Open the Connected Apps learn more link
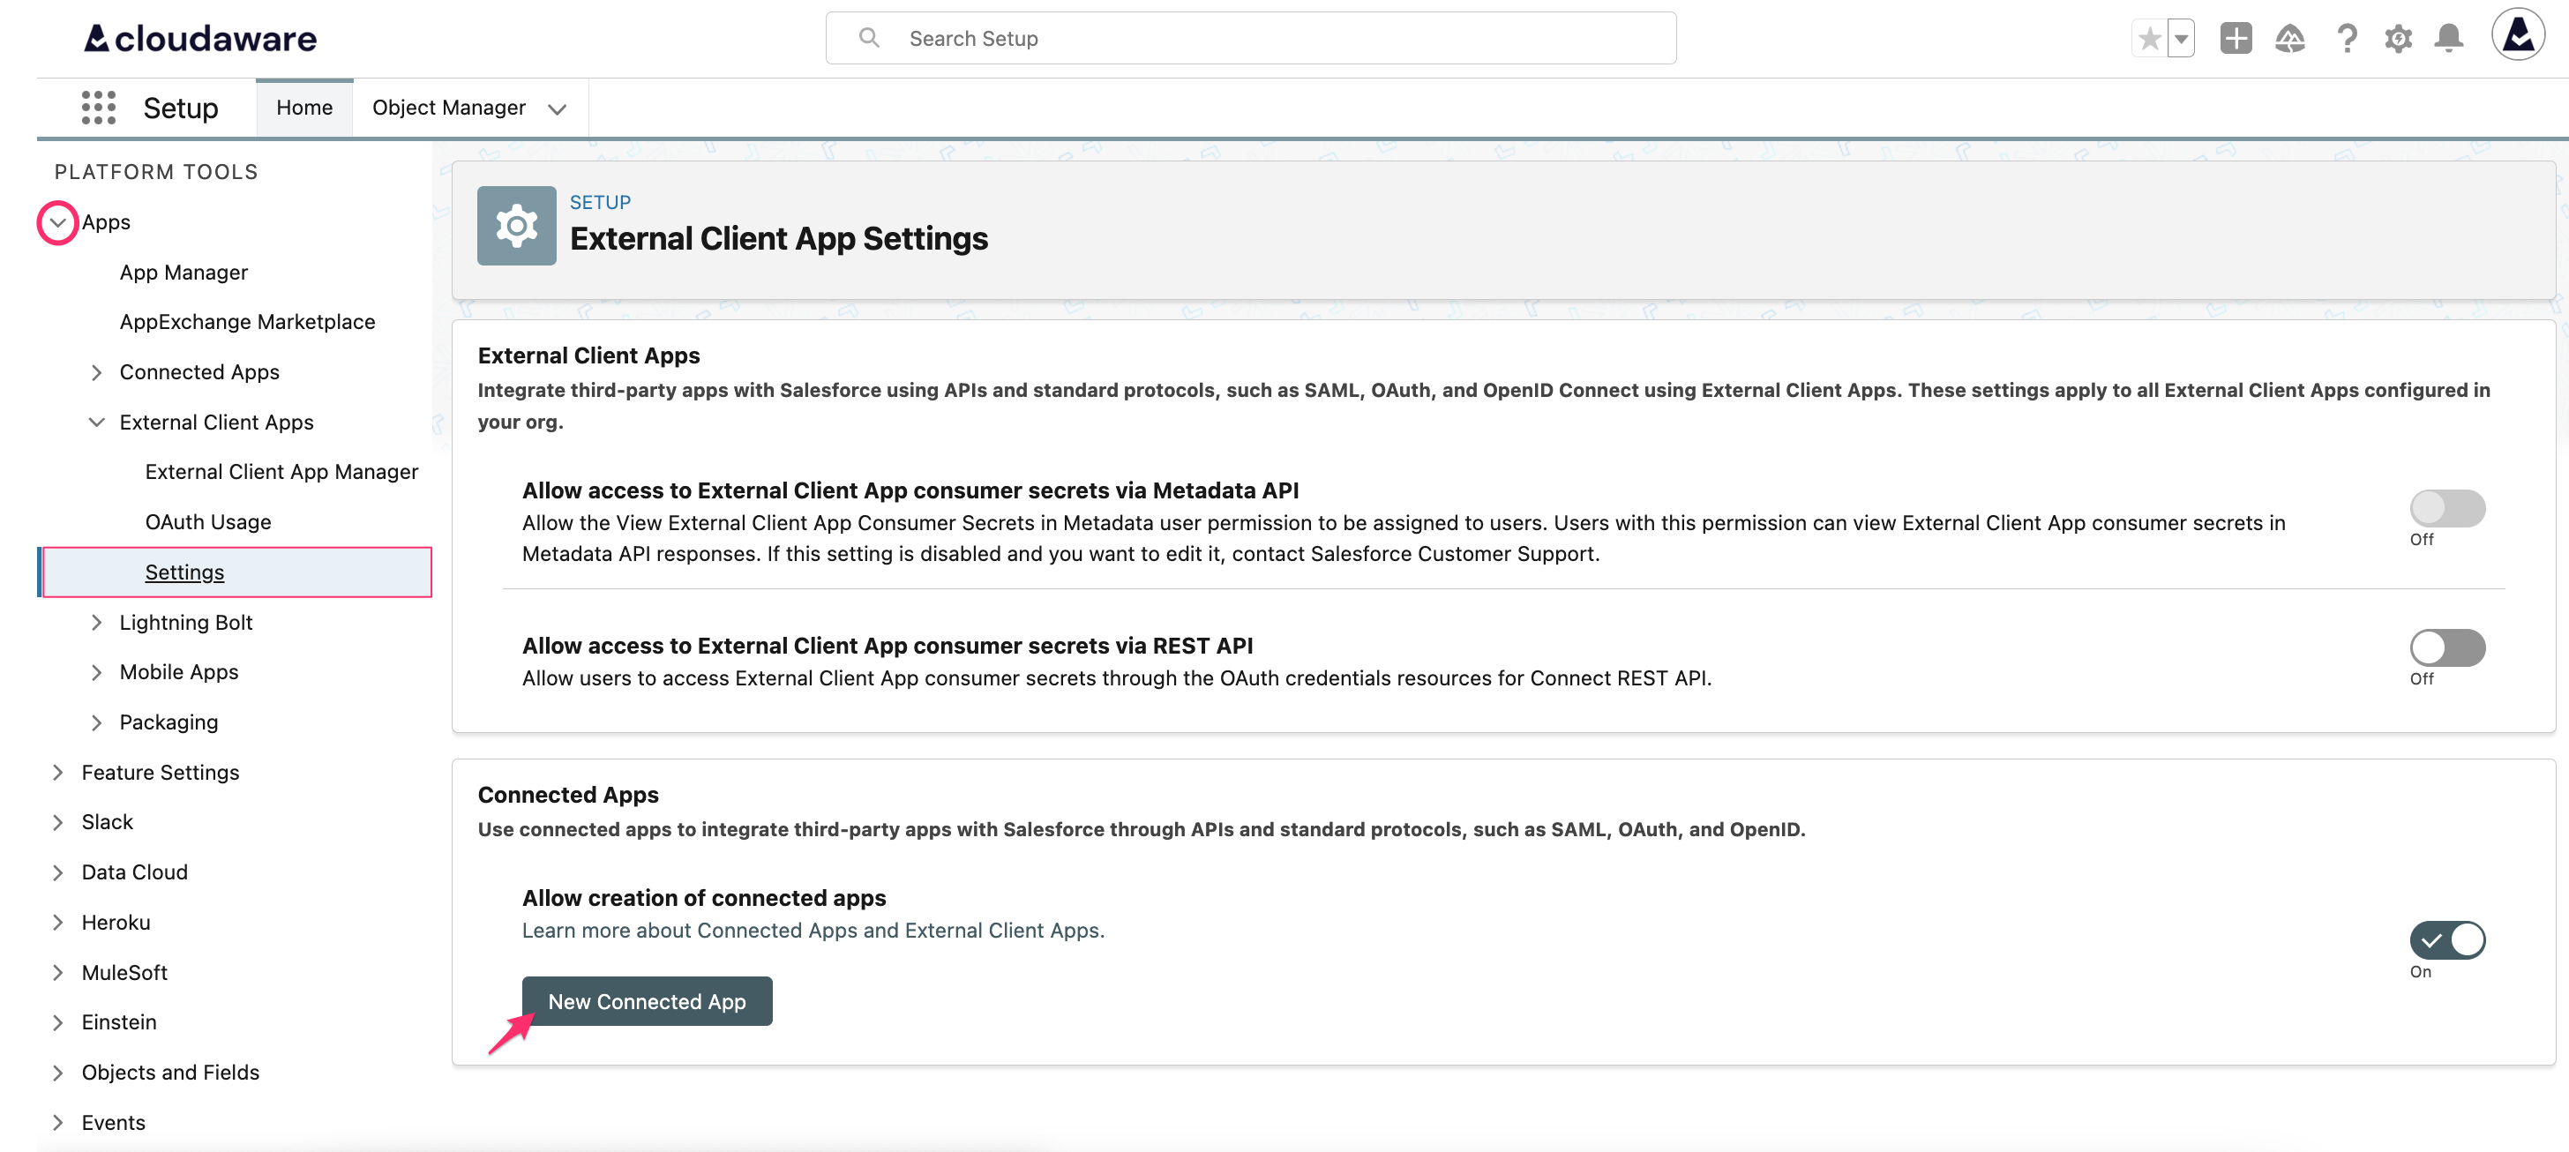Viewport: 2569px width, 1152px height. pyautogui.click(x=813, y=930)
